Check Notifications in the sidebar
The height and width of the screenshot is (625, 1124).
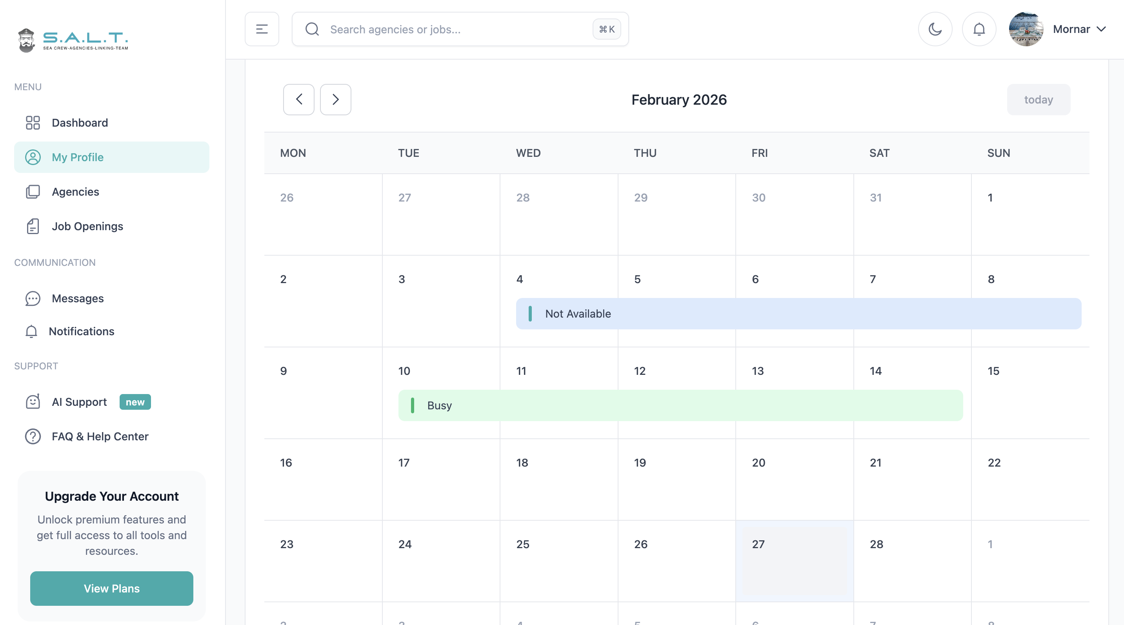[x=82, y=331]
